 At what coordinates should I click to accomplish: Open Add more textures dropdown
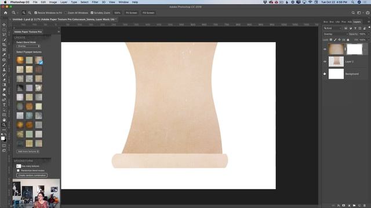point(28,151)
